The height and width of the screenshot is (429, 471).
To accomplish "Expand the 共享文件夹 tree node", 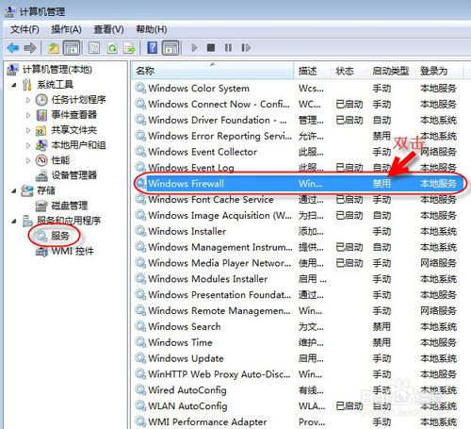I will (28, 130).
